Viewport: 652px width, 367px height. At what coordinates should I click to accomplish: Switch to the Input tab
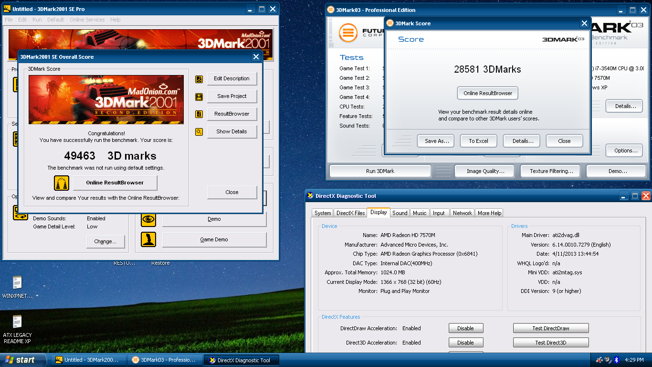[x=439, y=213]
